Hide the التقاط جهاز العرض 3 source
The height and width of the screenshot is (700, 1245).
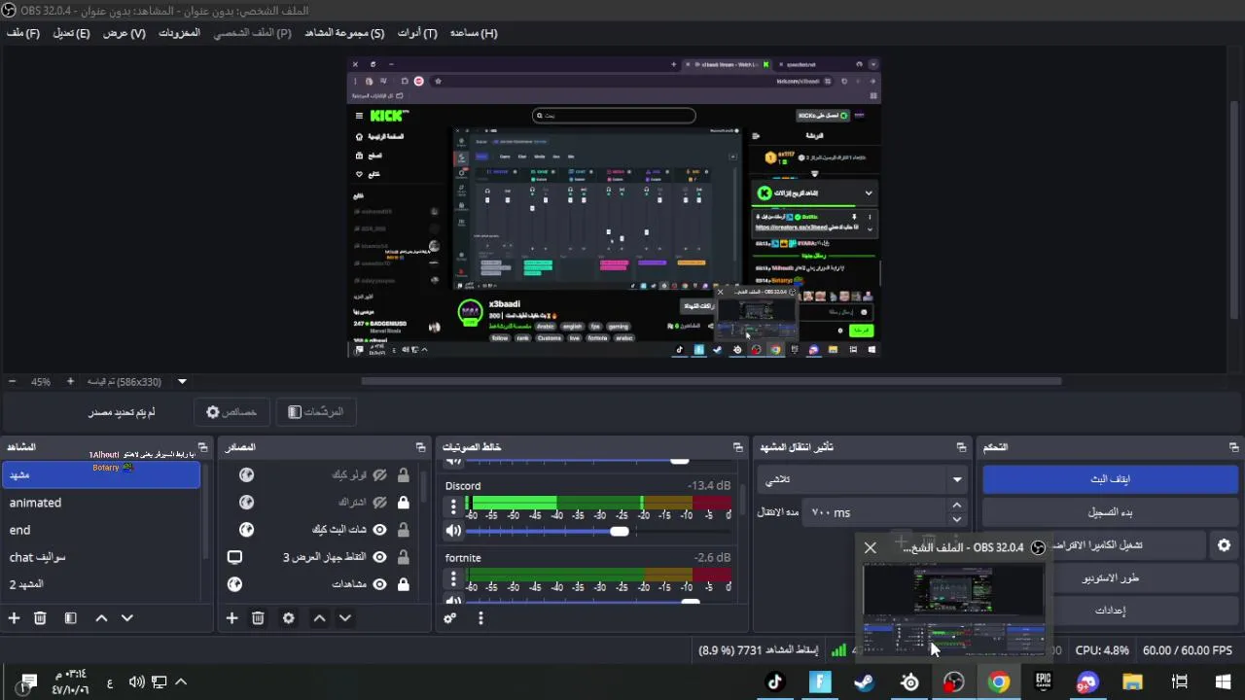(x=379, y=557)
